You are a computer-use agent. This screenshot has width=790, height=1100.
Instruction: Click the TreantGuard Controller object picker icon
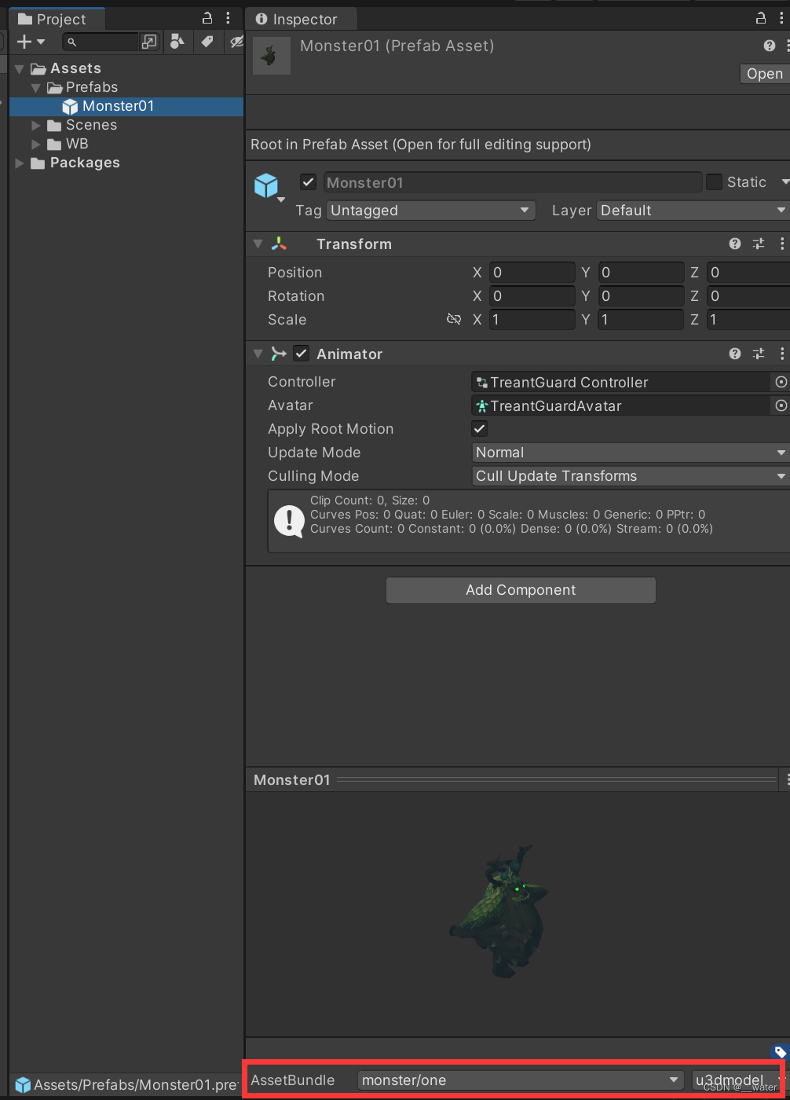pos(780,382)
